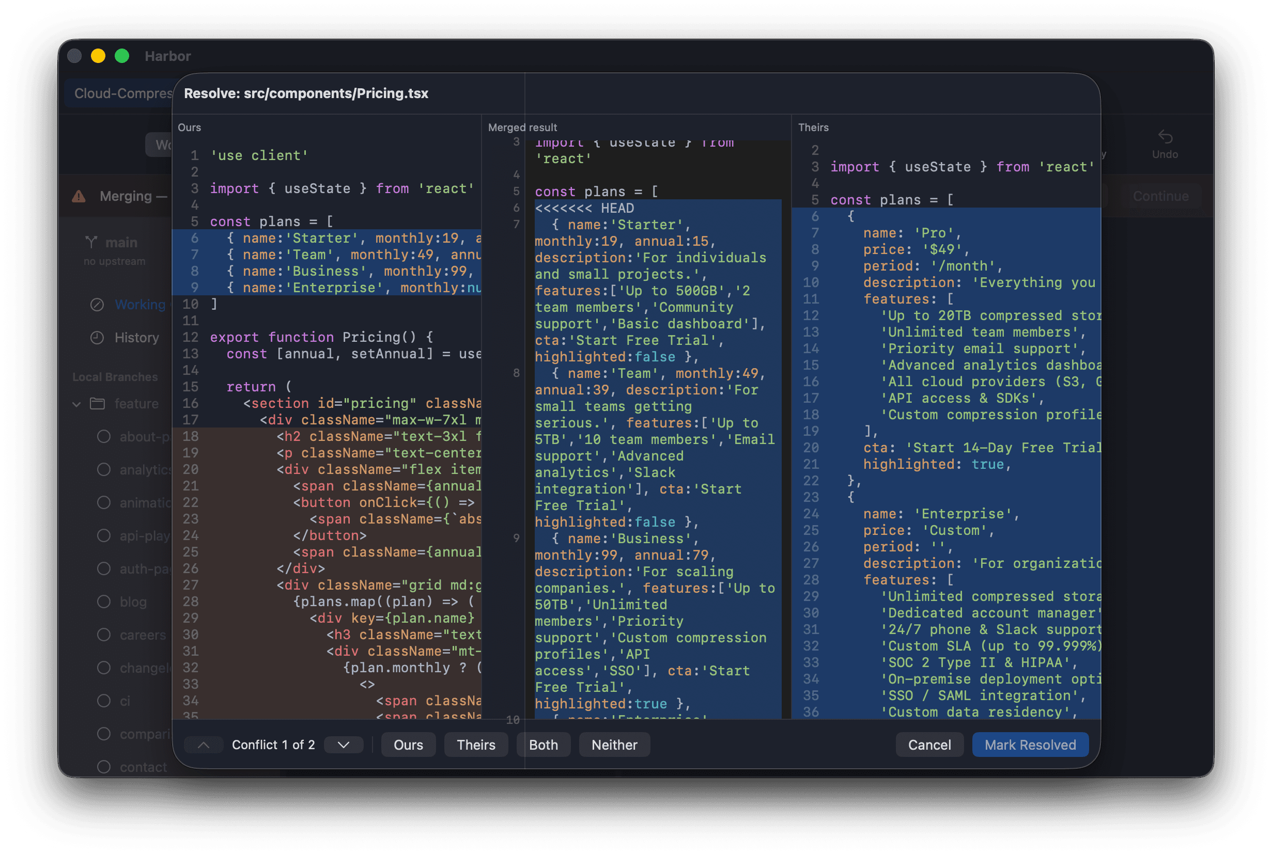Click the Resolve: src/components/Pricing.tsx title
The height and width of the screenshot is (854, 1272).
coord(306,93)
